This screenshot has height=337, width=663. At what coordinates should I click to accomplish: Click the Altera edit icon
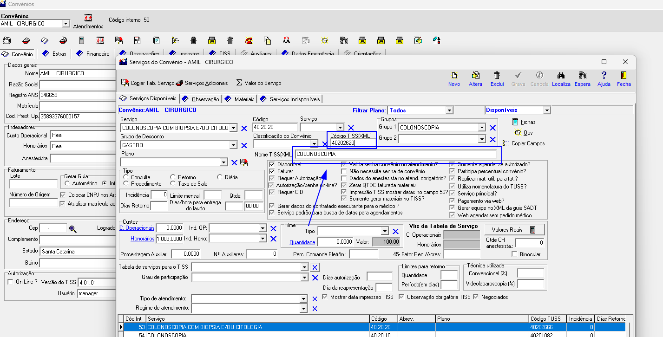coord(475,76)
